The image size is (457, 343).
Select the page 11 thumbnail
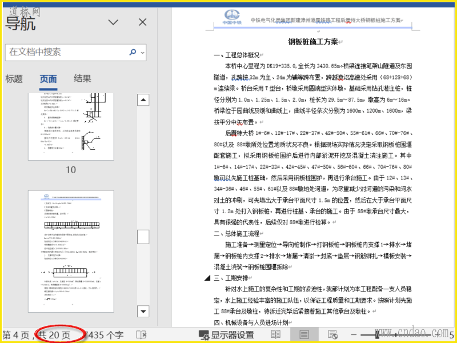[71, 251]
